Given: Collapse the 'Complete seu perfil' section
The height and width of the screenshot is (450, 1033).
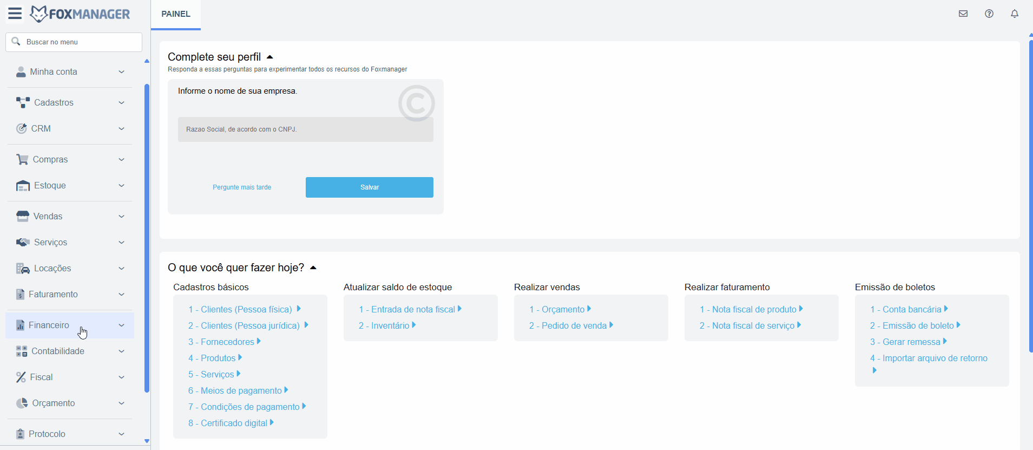Looking at the screenshot, I should 270,57.
